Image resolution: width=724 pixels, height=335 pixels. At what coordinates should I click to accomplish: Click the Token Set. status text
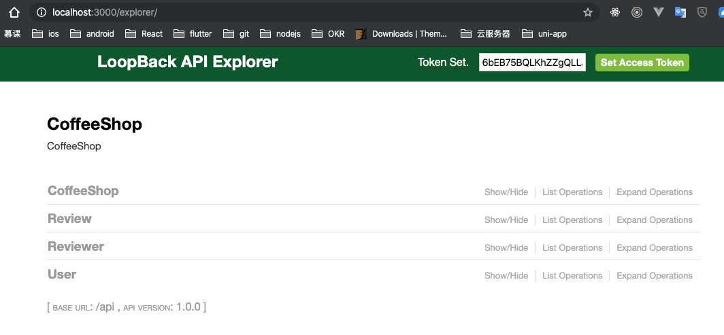click(443, 63)
